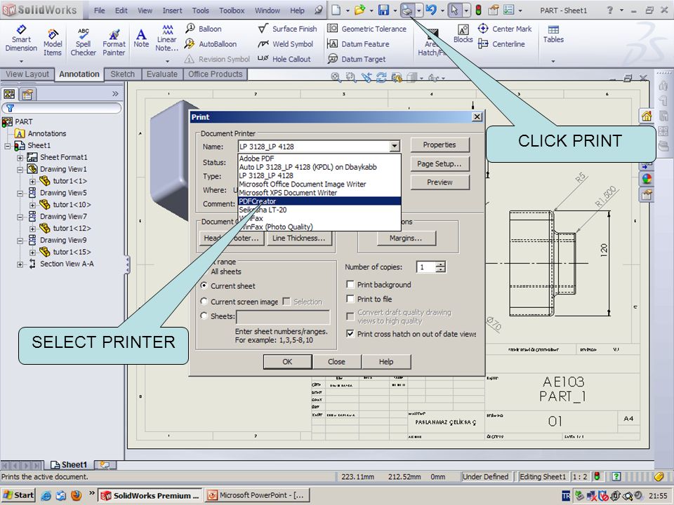Image resolution: width=674 pixels, height=505 pixels.
Task: Select PDFCreator from printer list
Action: click(x=319, y=201)
